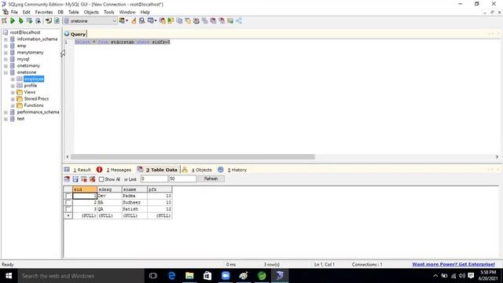Click the Search the web and Windows box
Image resolution: width=503 pixels, height=283 pixels.
click(x=81, y=276)
